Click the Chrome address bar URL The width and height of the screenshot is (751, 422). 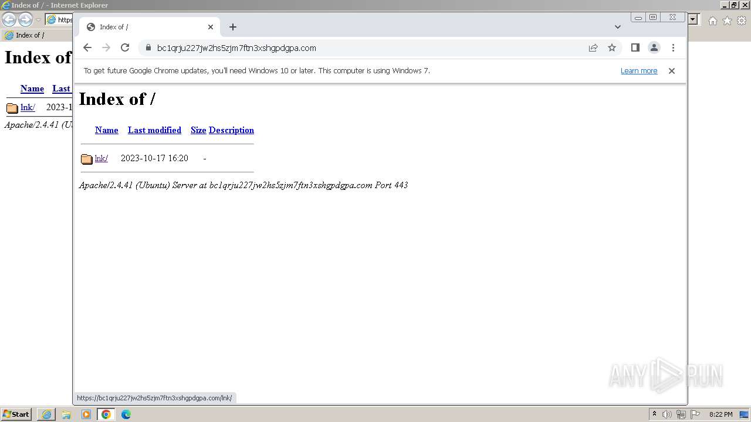click(x=236, y=48)
